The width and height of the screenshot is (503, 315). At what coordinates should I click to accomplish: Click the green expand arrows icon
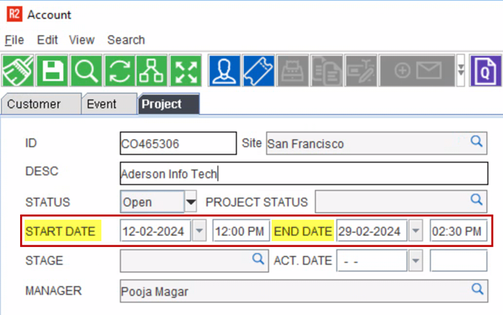[x=186, y=71]
